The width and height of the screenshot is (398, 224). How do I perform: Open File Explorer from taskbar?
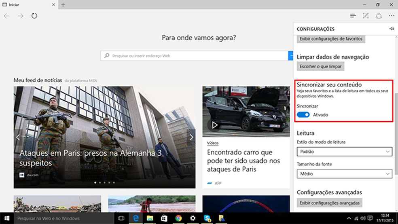click(x=150, y=218)
